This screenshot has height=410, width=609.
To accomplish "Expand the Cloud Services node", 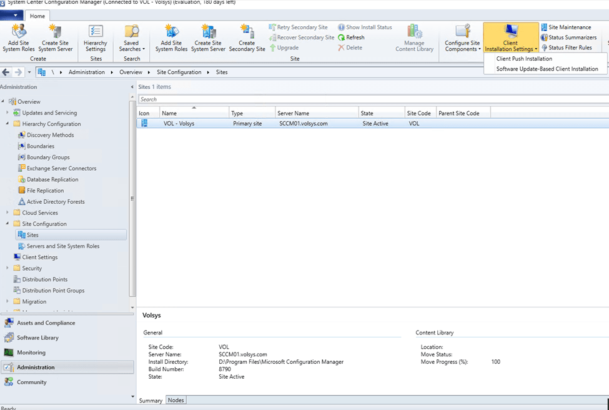I will (x=8, y=212).
